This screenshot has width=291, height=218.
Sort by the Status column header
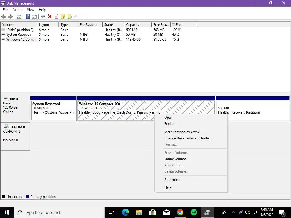click(113, 25)
